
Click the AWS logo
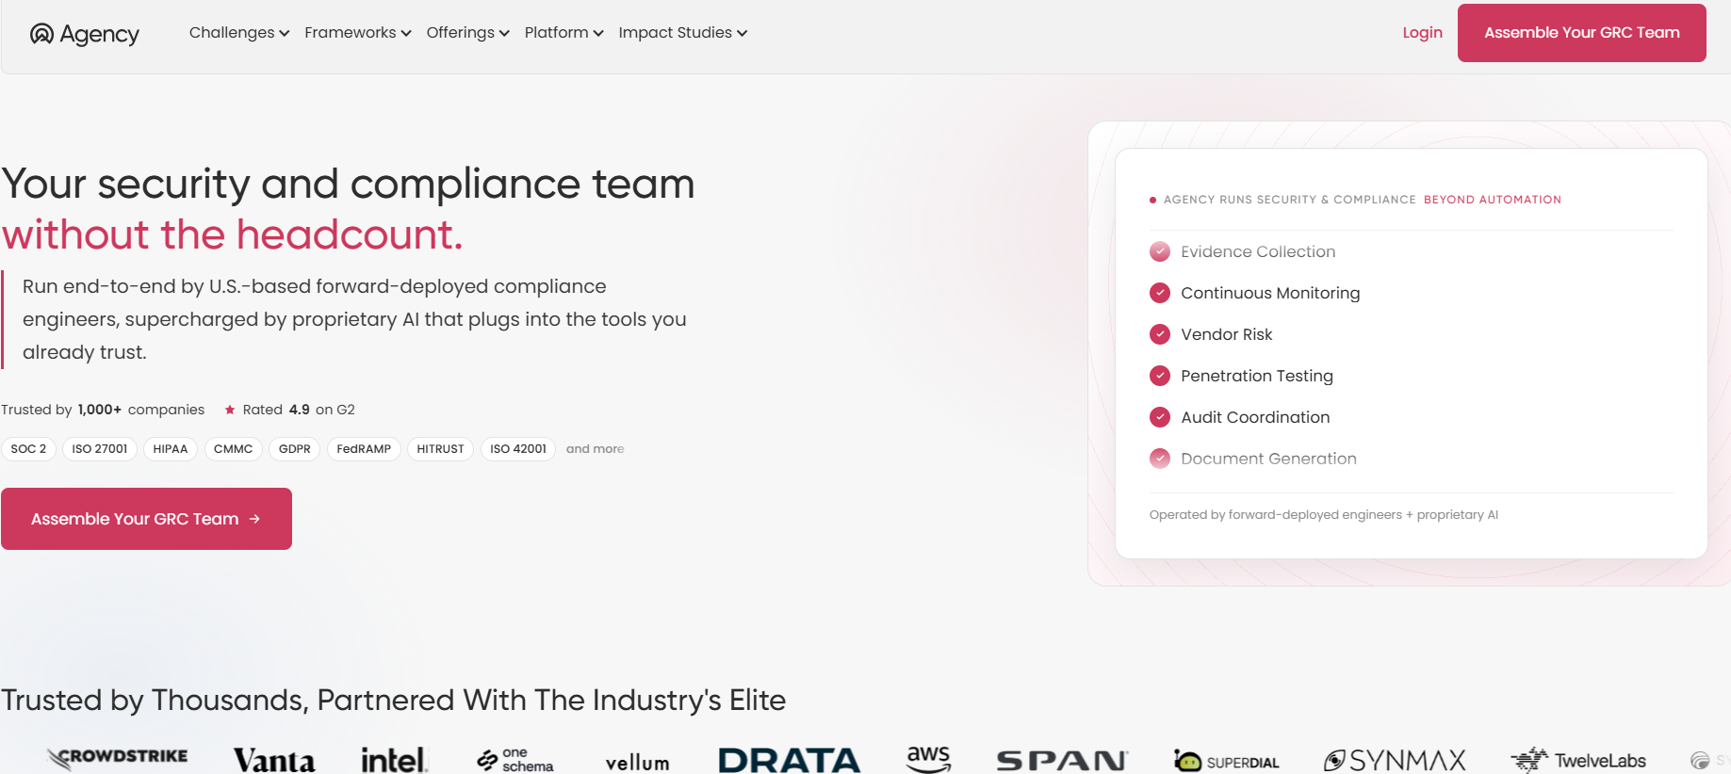click(x=928, y=759)
